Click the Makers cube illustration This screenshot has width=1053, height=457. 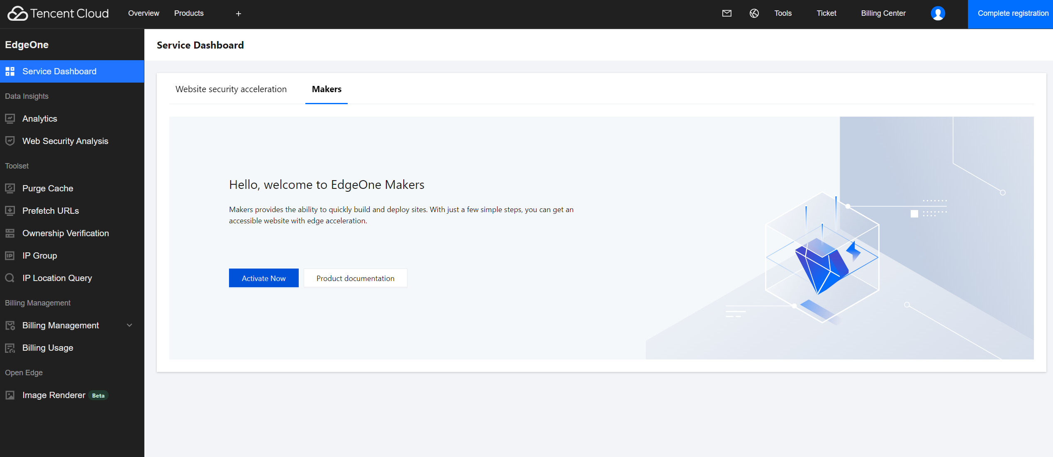pos(822,258)
